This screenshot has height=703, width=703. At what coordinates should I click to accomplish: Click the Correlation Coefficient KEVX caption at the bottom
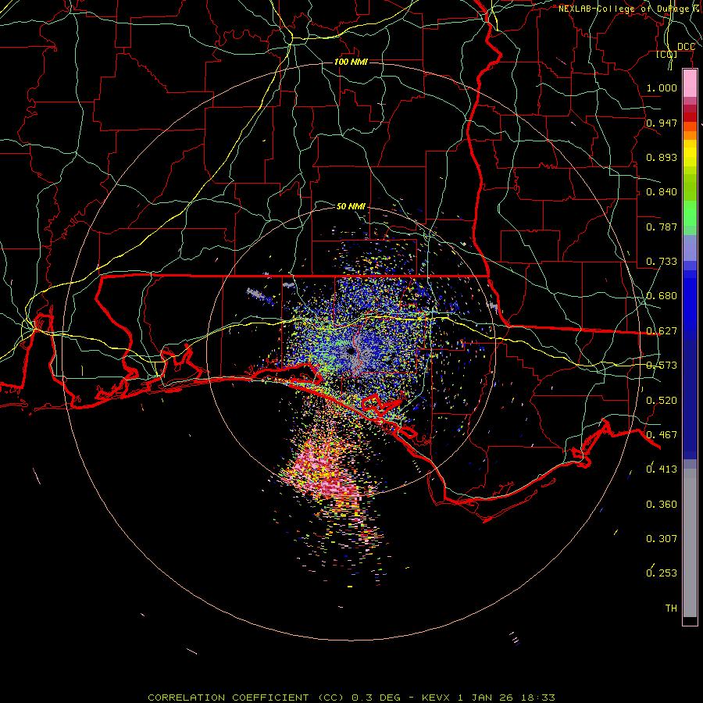point(351,698)
